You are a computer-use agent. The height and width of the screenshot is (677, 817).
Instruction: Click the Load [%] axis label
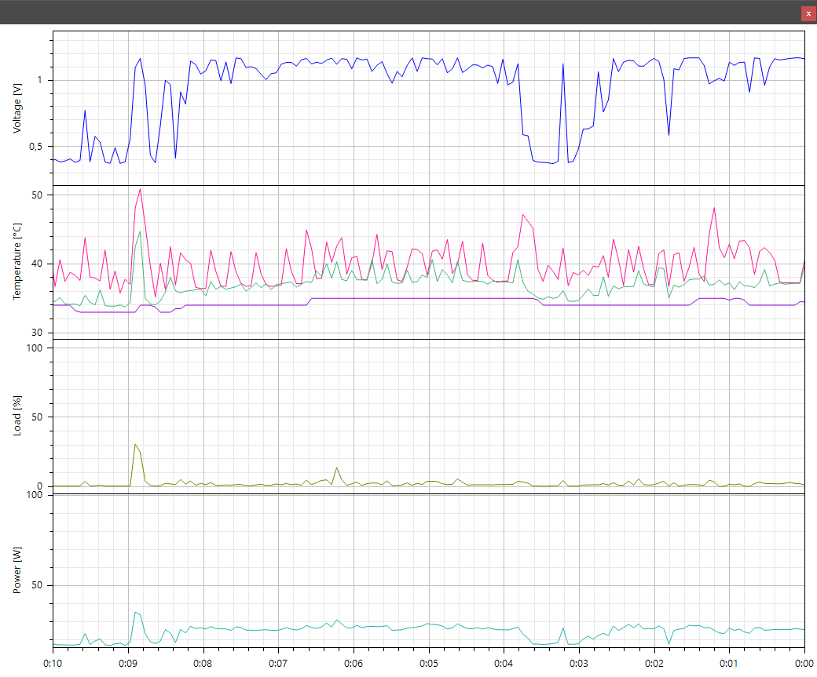(18, 416)
